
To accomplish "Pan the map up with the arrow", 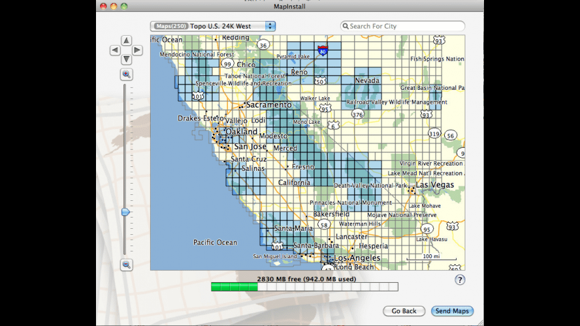I will pyautogui.click(x=126, y=40).
